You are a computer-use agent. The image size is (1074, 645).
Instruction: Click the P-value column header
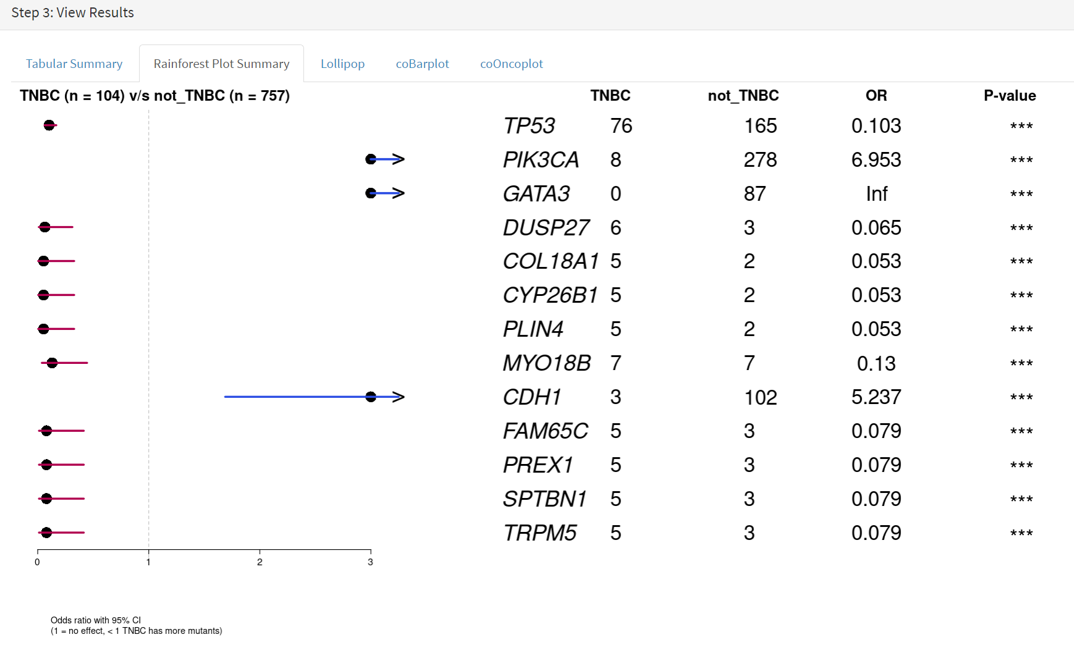(x=1010, y=96)
